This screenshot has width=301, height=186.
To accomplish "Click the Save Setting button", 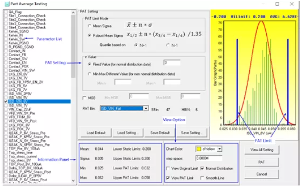I will [191, 133].
